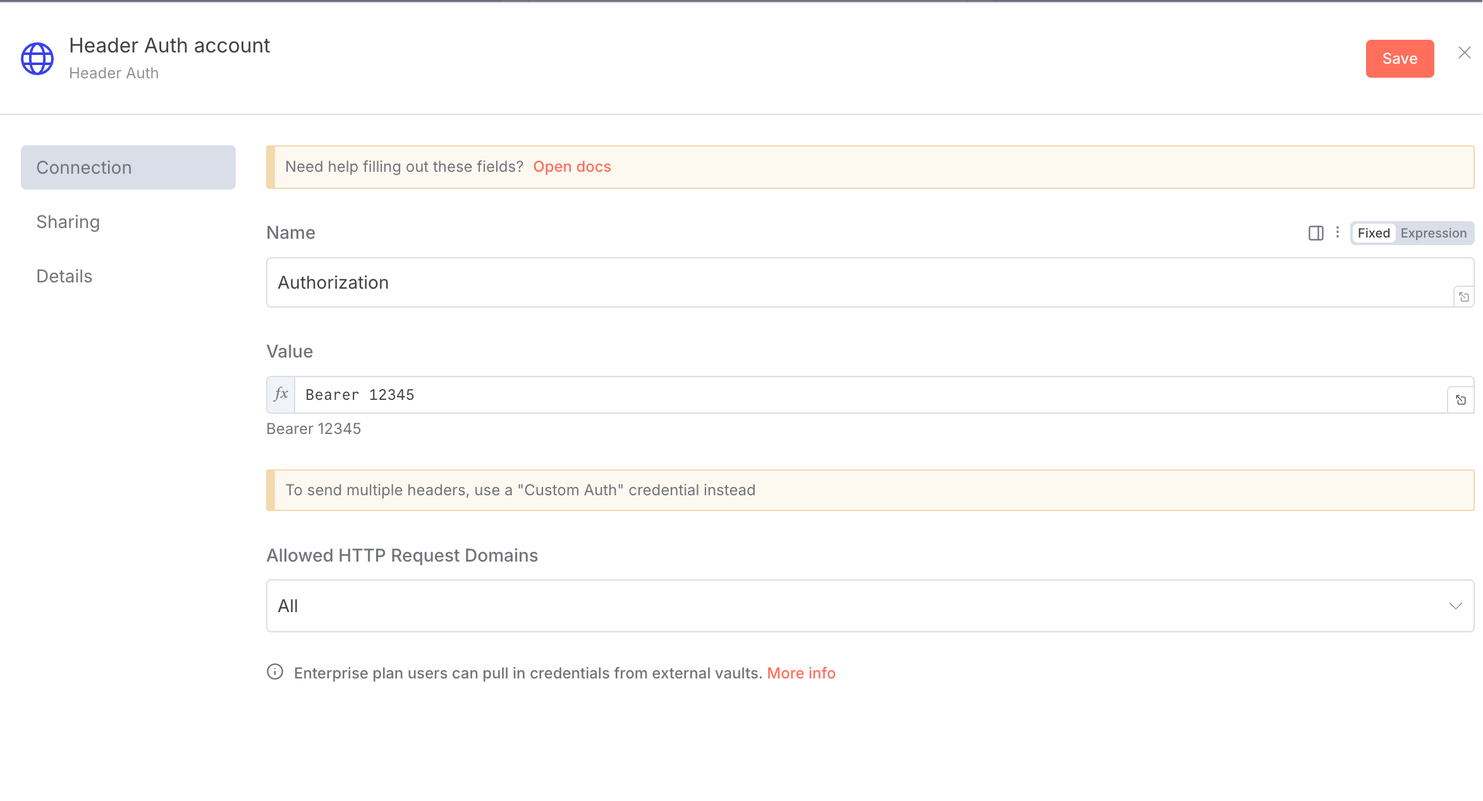Screen dimensions: 1483x801
Task: Switch Name field to Expression mode
Action: [x=1433, y=233]
